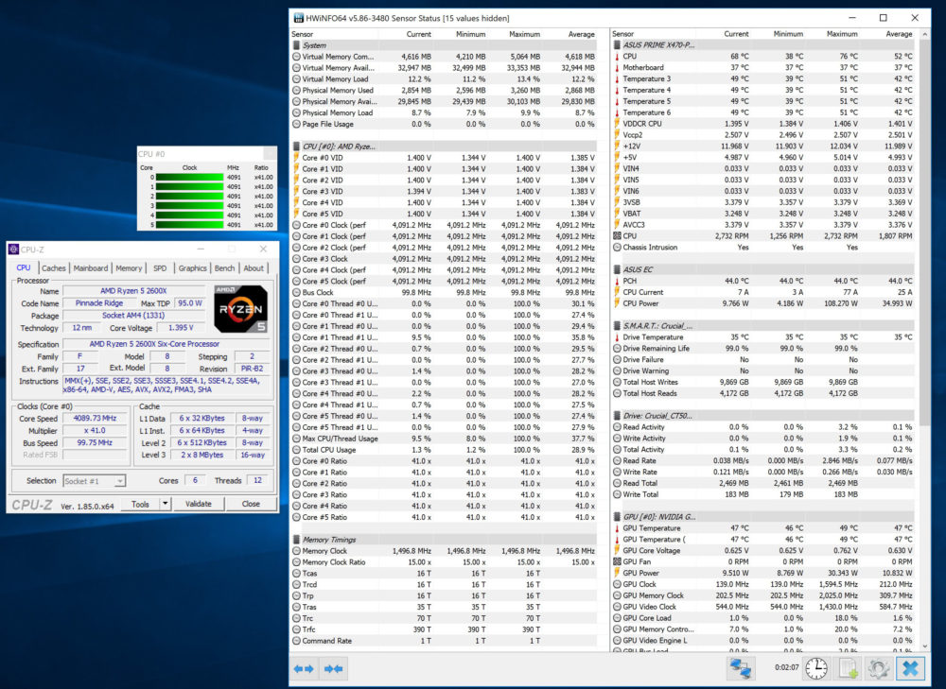The image size is (946, 689).
Task: Click the Core 5 green clock bar
Action: coord(189,225)
